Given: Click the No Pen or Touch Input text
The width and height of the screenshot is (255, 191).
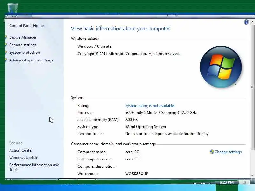Looking at the screenshot, I should (167, 134).
